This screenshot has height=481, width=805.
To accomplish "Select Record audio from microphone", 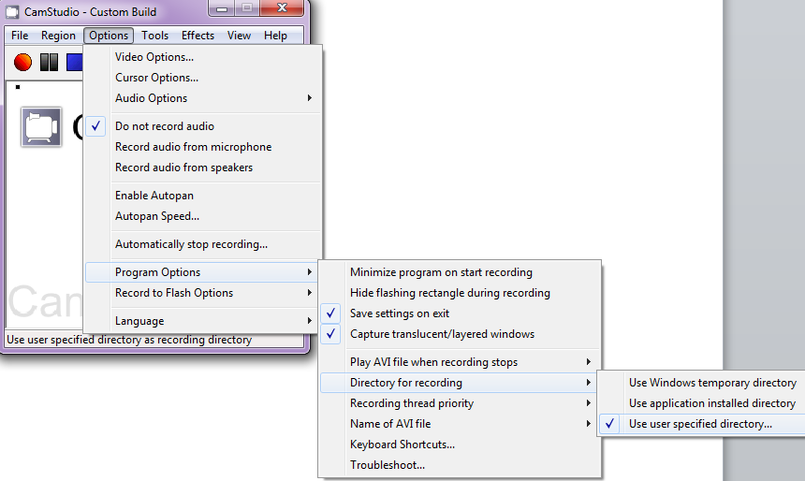I will 203,147.
